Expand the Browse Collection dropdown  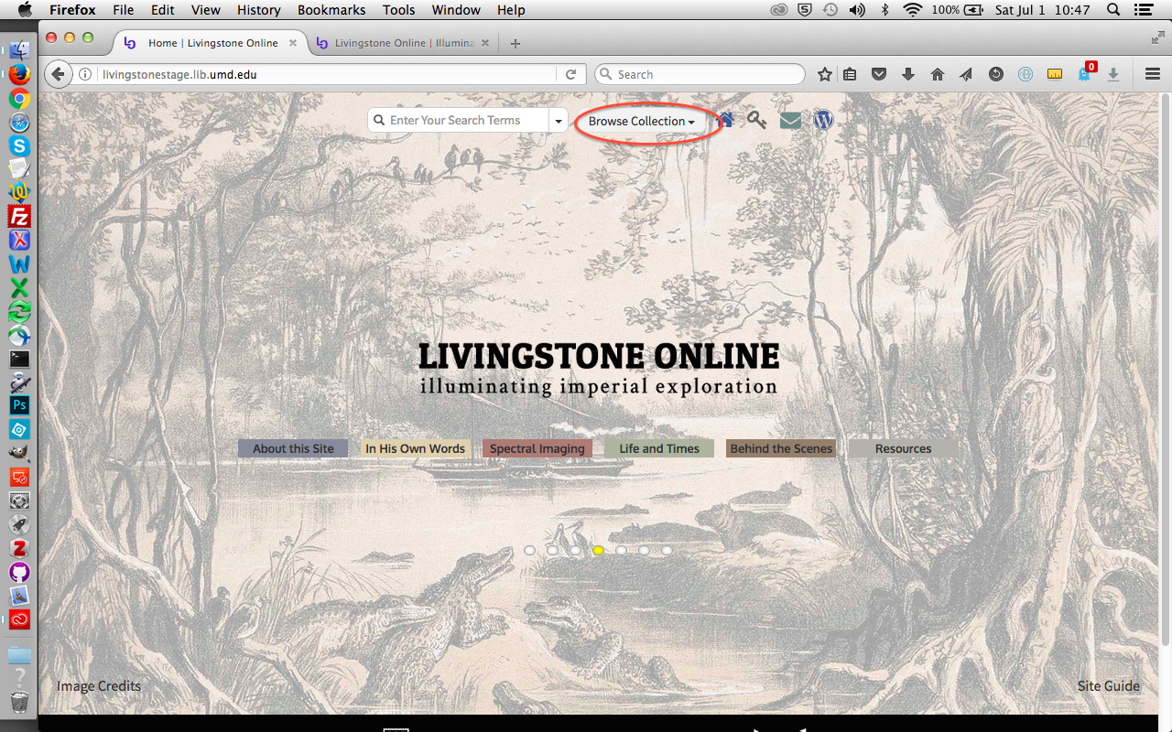pyautogui.click(x=642, y=121)
